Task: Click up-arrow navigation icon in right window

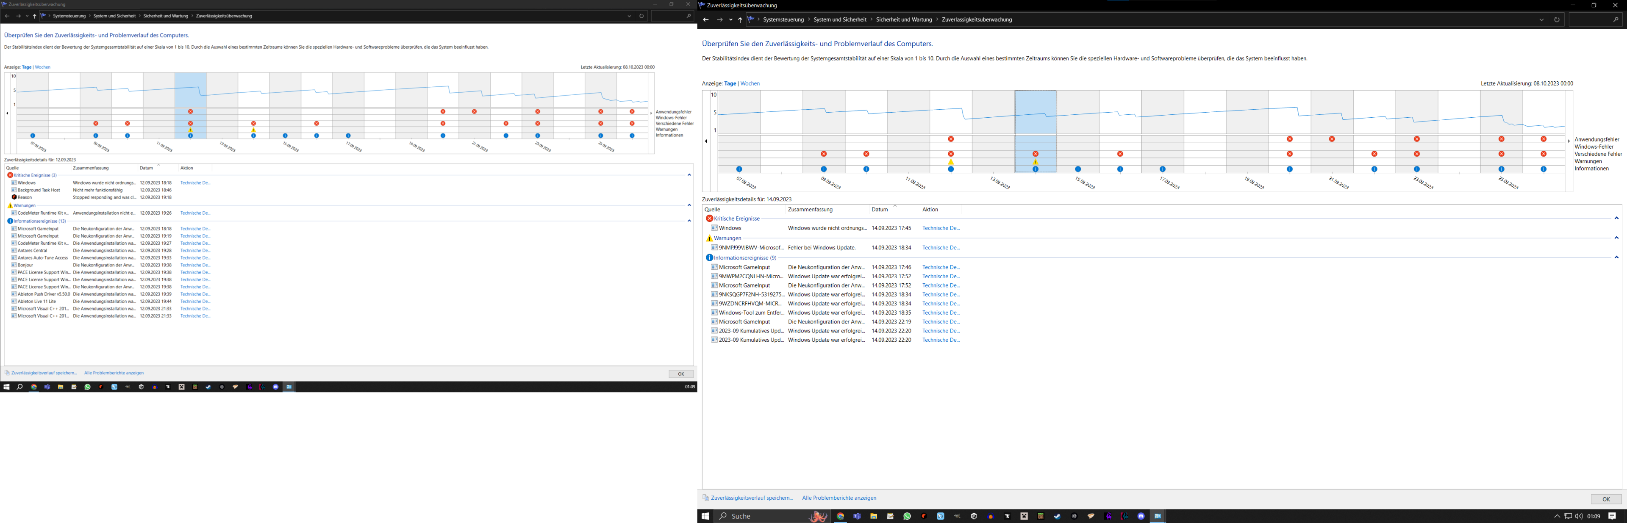Action: pyautogui.click(x=740, y=19)
